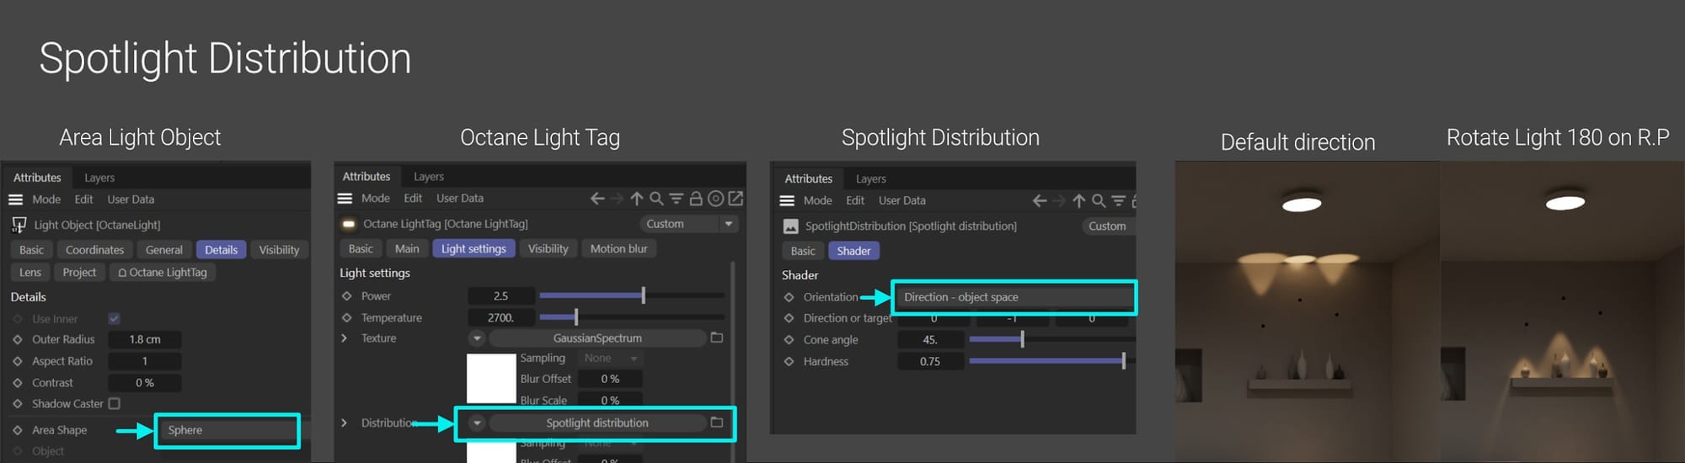The height and width of the screenshot is (463, 1685).
Task: Open Layers tab in Light Object panel
Action: click(99, 178)
